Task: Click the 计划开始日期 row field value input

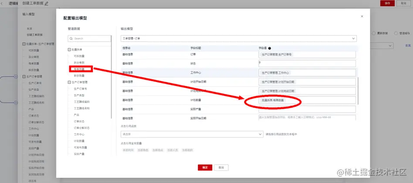Action: click(x=307, y=81)
